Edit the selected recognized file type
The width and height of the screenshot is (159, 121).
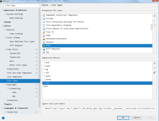155,25
